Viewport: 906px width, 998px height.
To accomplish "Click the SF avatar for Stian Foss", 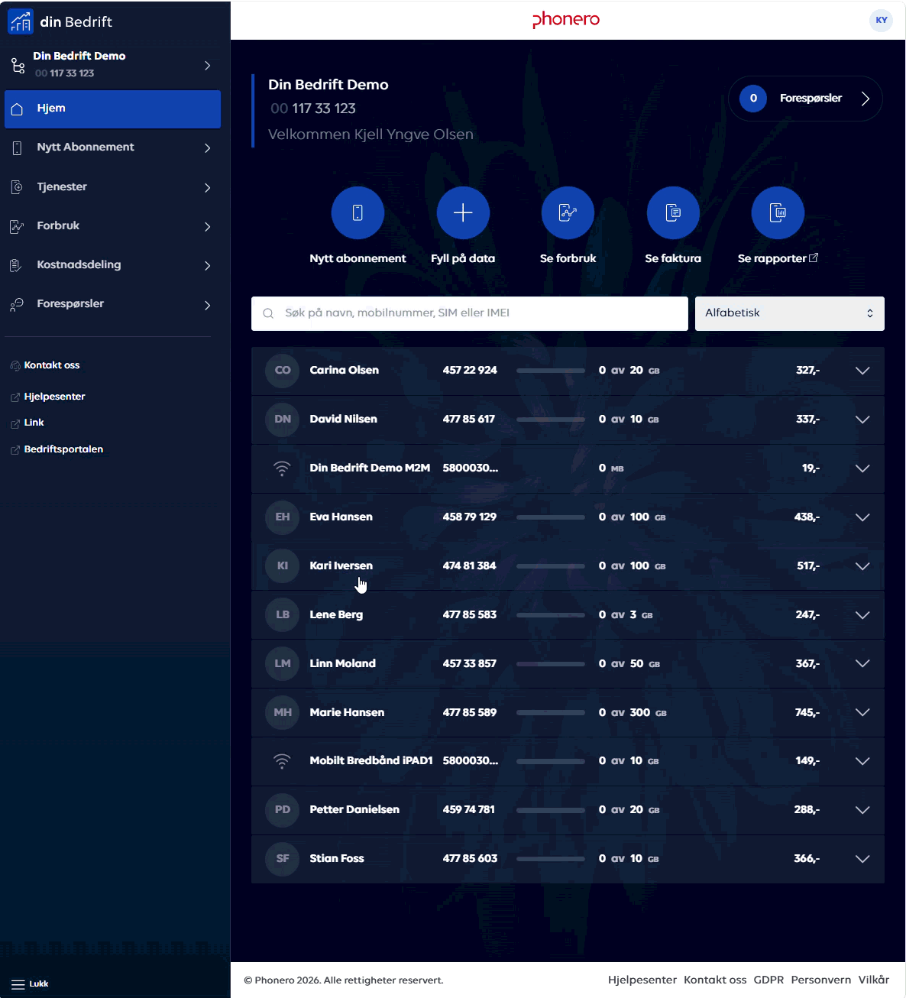I will click(x=283, y=859).
